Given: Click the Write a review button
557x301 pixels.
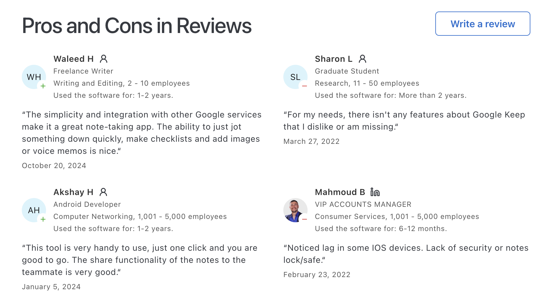Looking at the screenshot, I should tap(483, 24).
